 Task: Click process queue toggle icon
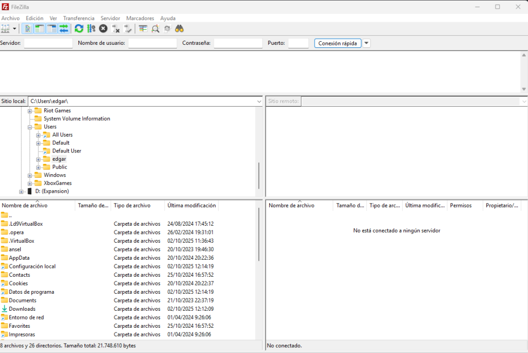coord(91,29)
